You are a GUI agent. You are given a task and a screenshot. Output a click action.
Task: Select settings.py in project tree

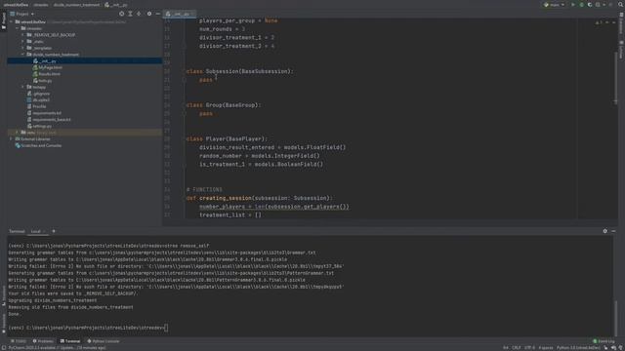[x=39, y=126]
